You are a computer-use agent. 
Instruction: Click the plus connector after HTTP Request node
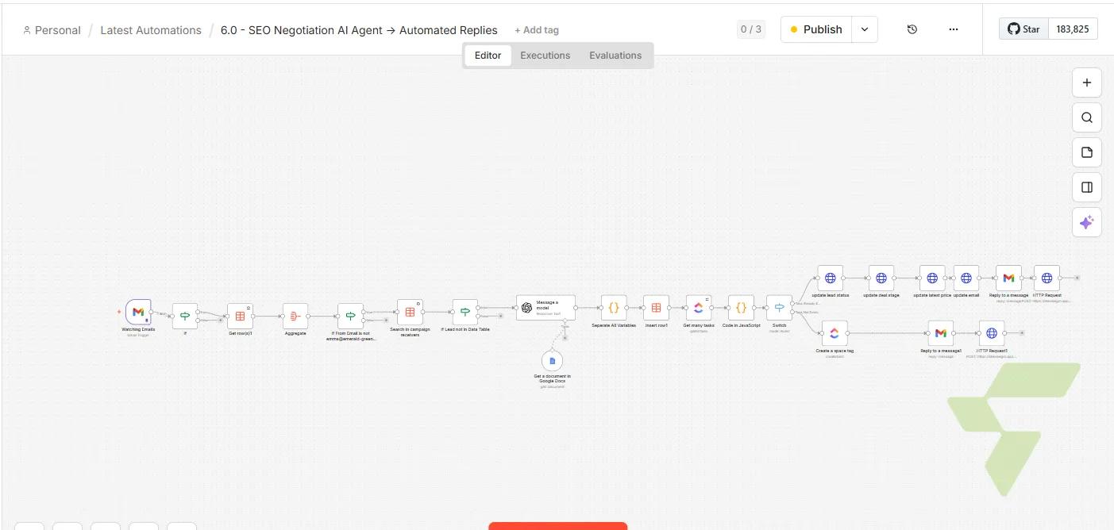click(1077, 278)
